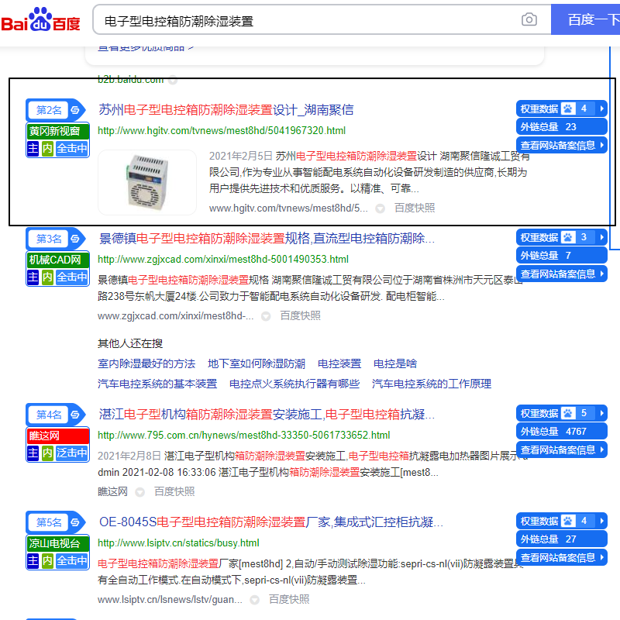Screen dimensions: 620x620
Task: Open the 795.com.cn green URL link
Action: [243, 436]
